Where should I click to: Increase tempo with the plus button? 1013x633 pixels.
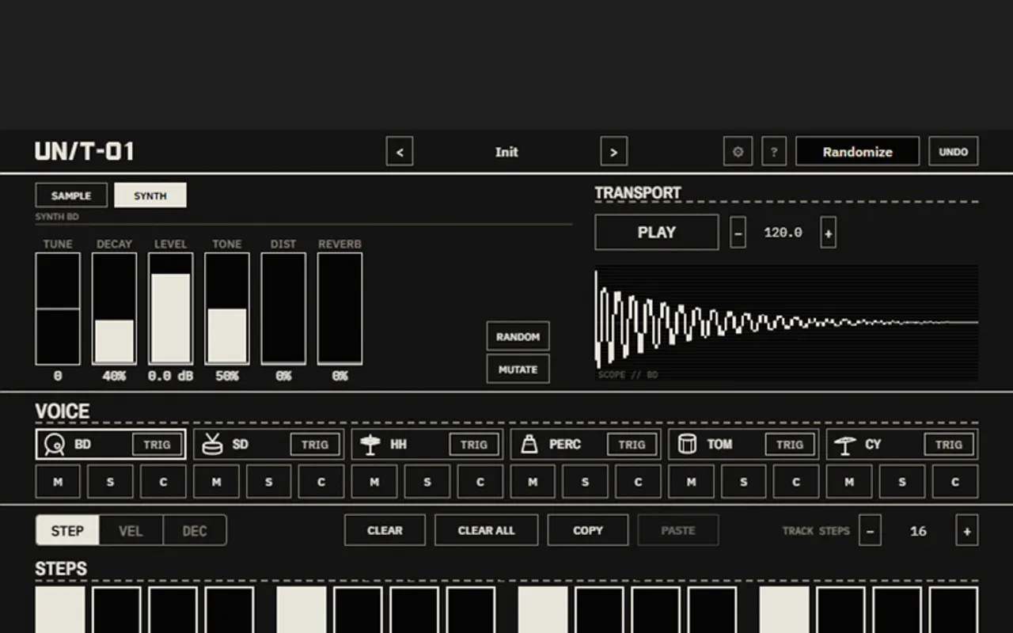[x=828, y=233]
